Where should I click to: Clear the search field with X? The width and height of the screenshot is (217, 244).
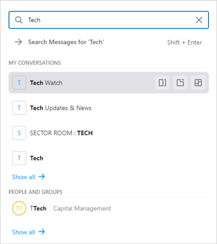199,20
